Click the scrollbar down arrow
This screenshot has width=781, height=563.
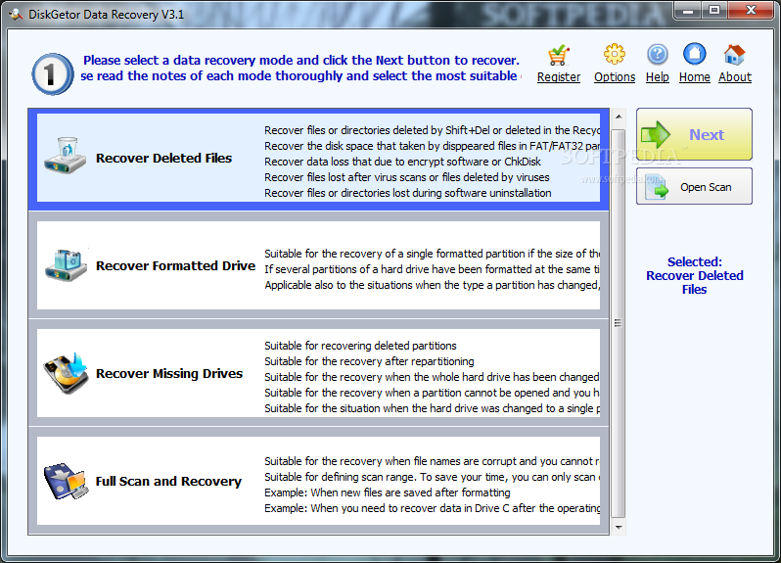(619, 527)
